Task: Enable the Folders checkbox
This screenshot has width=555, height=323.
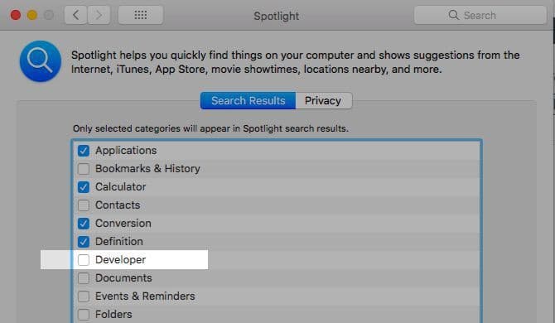Action: click(x=84, y=315)
